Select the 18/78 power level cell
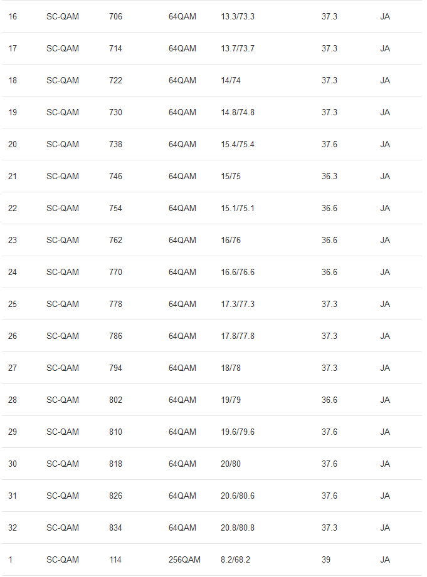 pyautogui.click(x=231, y=368)
